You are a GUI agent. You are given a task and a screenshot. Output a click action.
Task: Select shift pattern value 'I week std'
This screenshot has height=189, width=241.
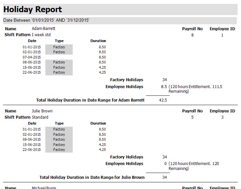[x=41, y=35]
